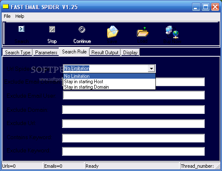Click the Load folder icon

tap(143, 32)
